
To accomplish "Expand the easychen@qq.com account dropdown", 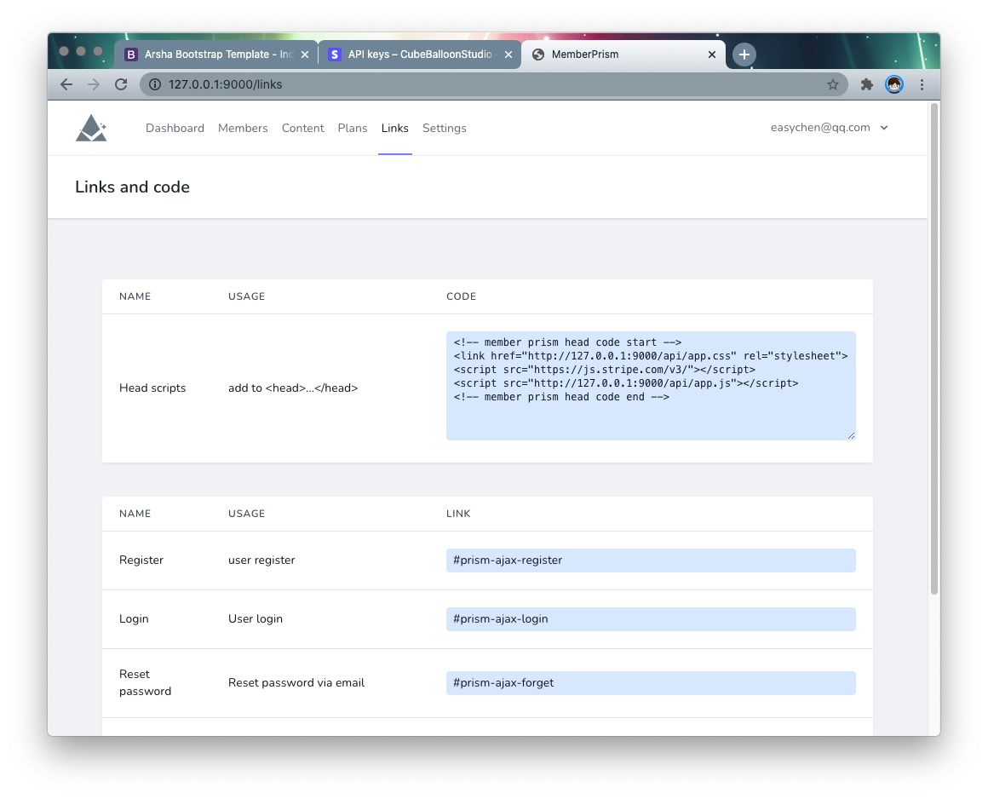I will click(x=829, y=128).
